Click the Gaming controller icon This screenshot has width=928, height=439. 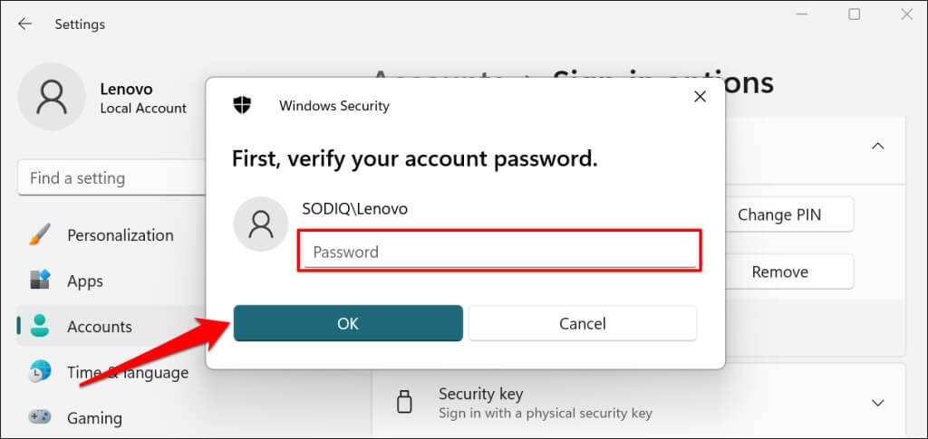click(40, 418)
